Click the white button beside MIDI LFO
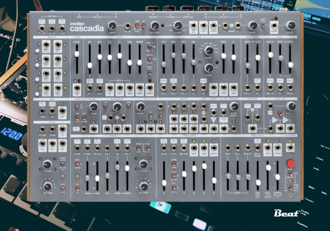 [x=37, y=79]
